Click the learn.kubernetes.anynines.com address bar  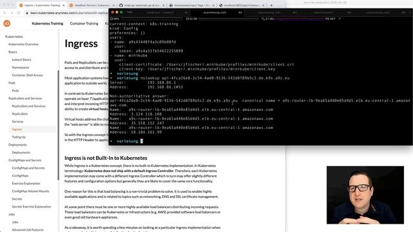[x=66, y=13]
